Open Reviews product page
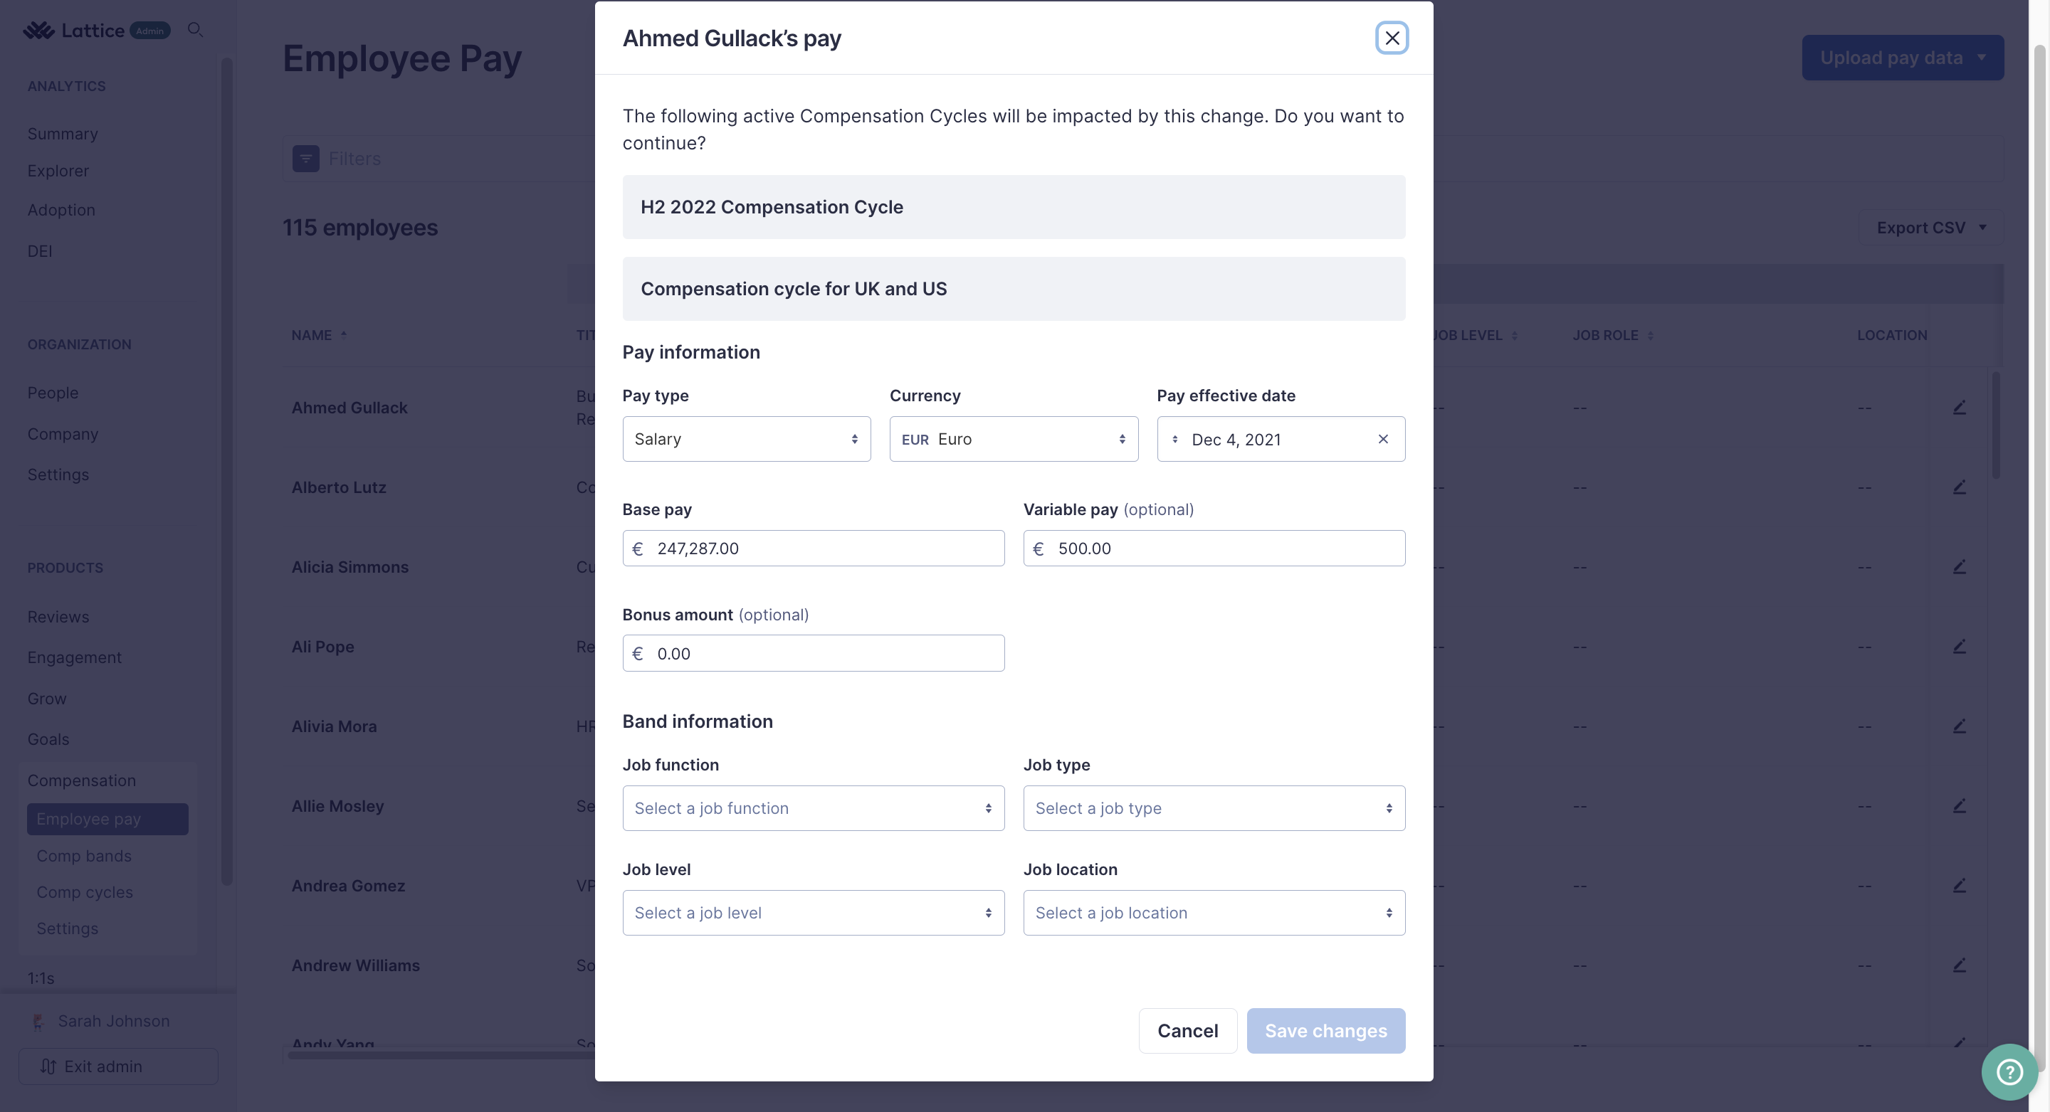 pyautogui.click(x=58, y=616)
